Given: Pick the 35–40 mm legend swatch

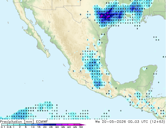Looking at the screenshot, I should [x=65, y=125].
